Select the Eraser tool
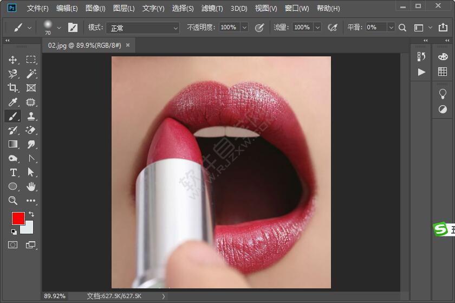455x303 pixels. pos(31,130)
